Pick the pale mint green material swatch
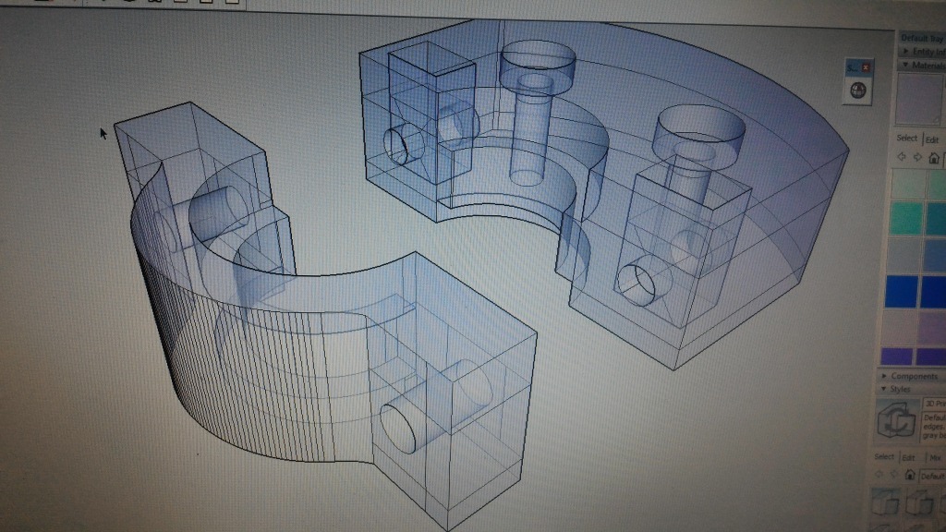This screenshot has height=532, width=946. [908, 183]
